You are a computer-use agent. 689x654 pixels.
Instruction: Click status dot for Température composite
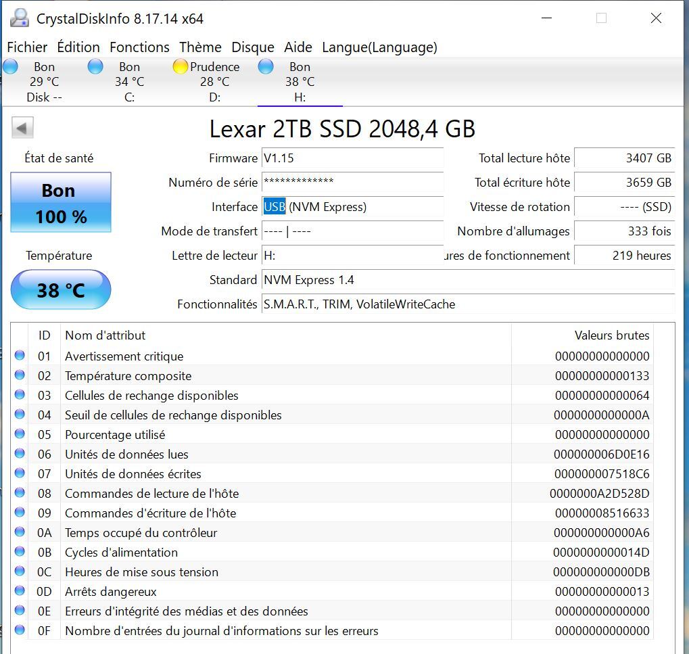point(20,375)
